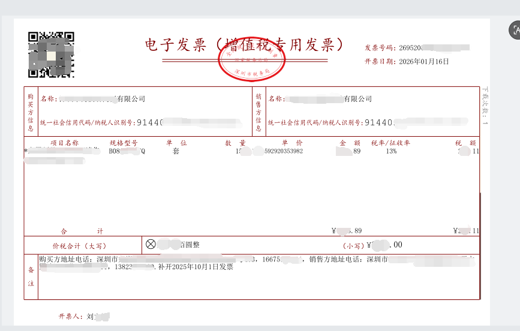520x331 pixels.
Task: Click the QR code on the invoice
Action: [51, 55]
